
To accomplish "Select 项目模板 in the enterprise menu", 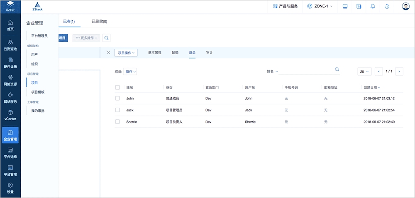I will pyautogui.click(x=38, y=92).
